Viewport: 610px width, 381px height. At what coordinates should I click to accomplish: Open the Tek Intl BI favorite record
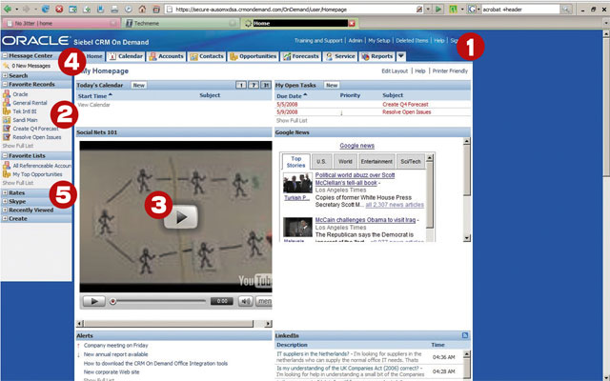25,111
